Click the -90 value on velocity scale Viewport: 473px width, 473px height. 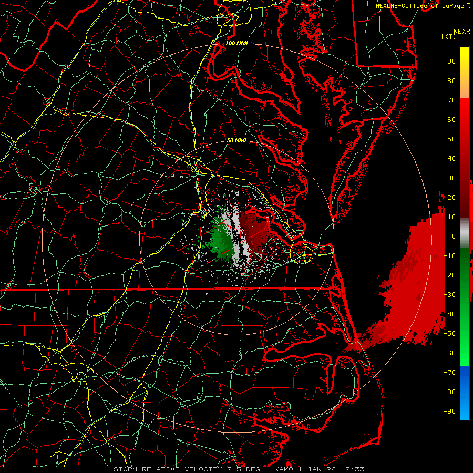(449, 412)
